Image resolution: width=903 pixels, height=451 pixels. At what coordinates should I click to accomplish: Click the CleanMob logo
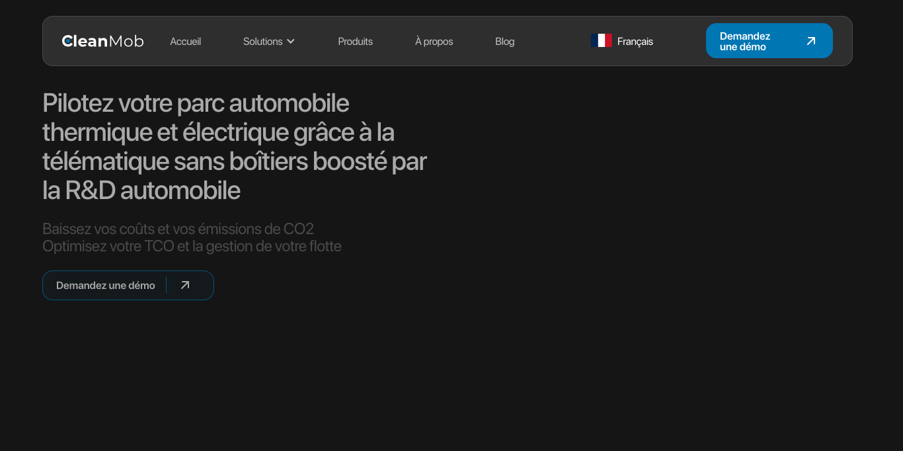point(102,41)
